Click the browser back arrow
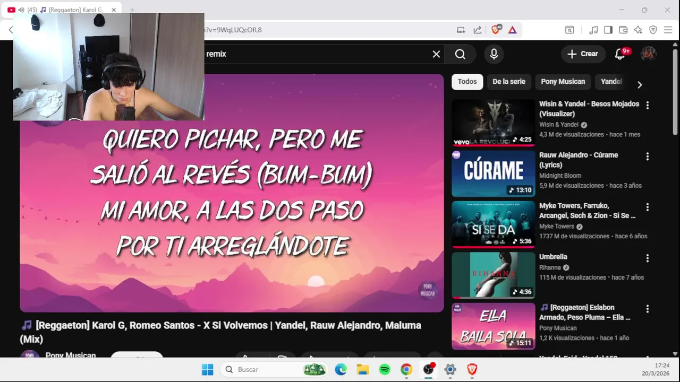 point(10,30)
